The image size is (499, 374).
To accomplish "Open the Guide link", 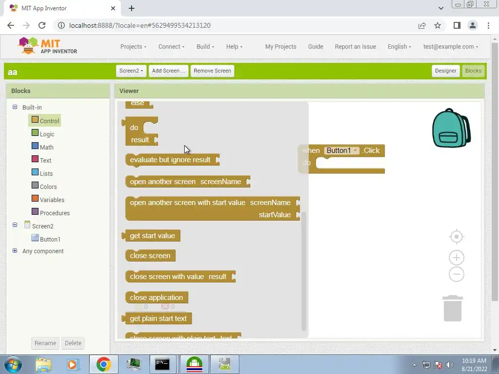I will coord(315,47).
